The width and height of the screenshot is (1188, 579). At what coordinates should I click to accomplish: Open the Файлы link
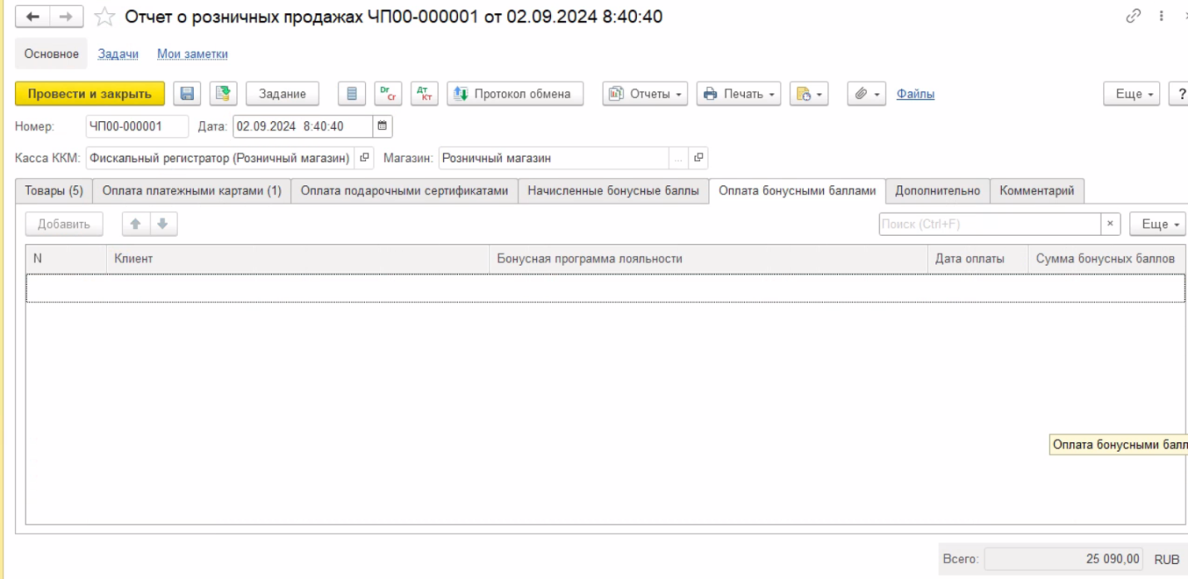coord(915,94)
